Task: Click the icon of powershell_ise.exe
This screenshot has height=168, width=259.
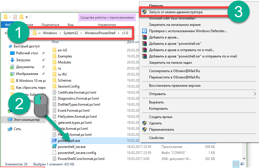Action: pyautogui.click(x=54, y=146)
